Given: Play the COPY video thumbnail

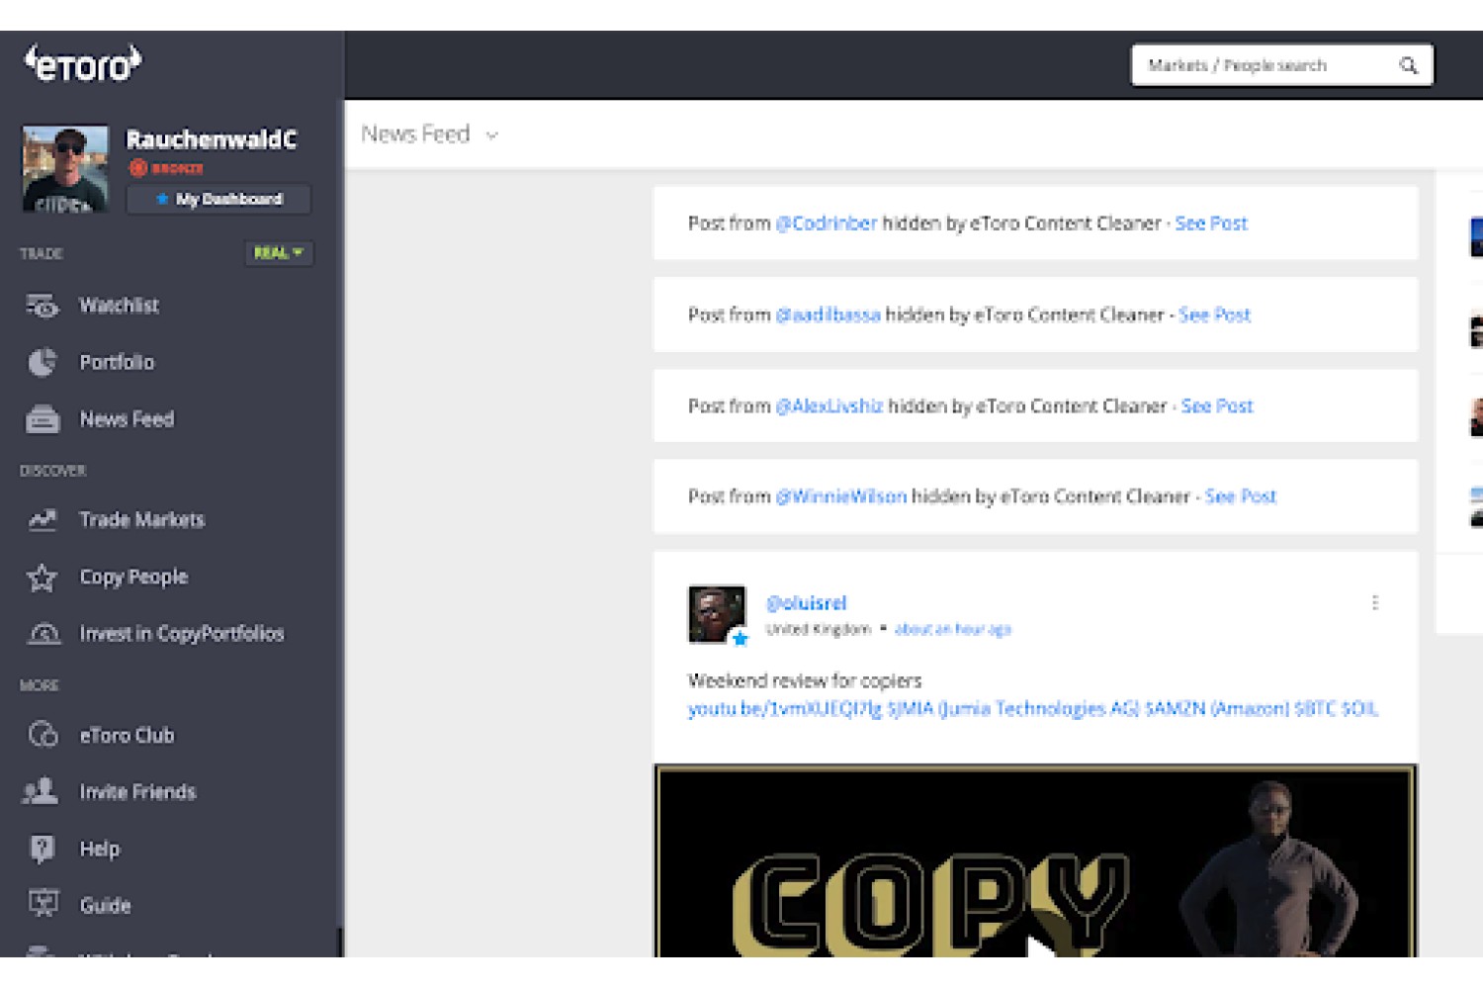Looking at the screenshot, I should pos(1036,860).
